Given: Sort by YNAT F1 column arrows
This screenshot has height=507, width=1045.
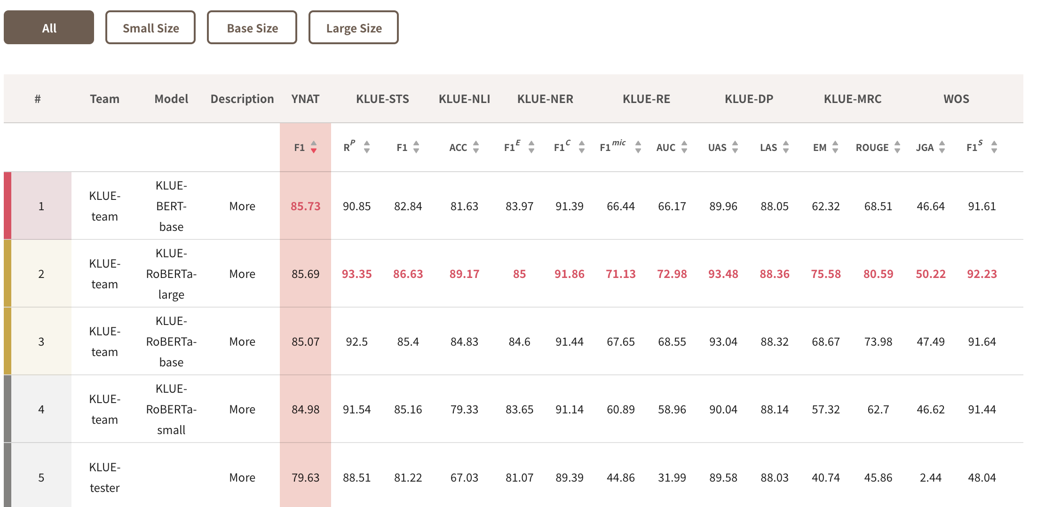Looking at the screenshot, I should click(x=314, y=147).
